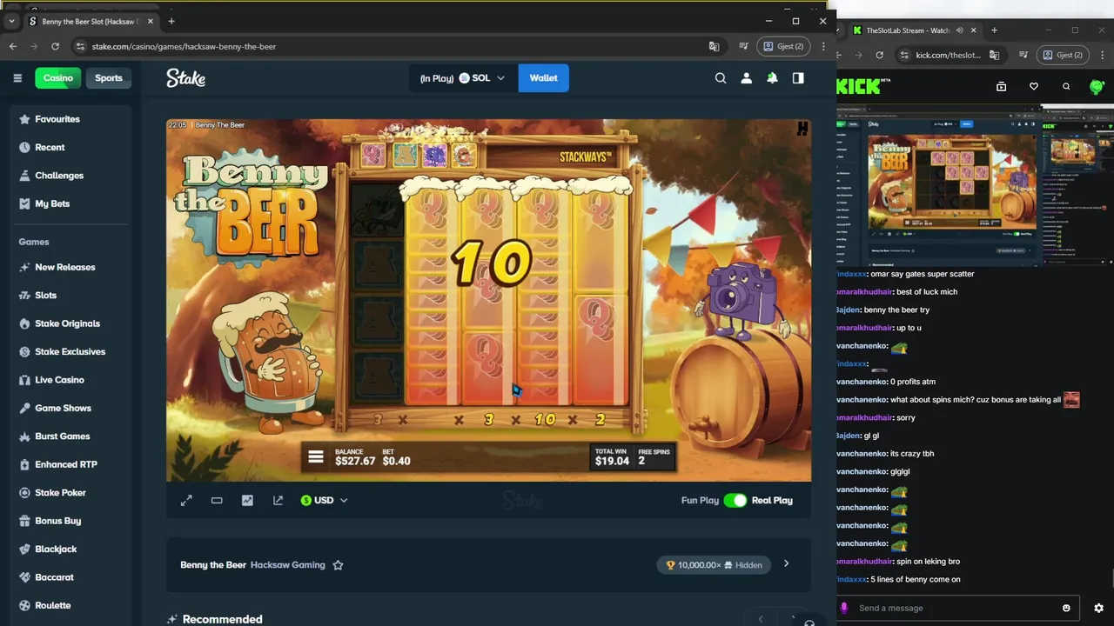
Task: Click the Kick logo
Action: (x=857, y=87)
